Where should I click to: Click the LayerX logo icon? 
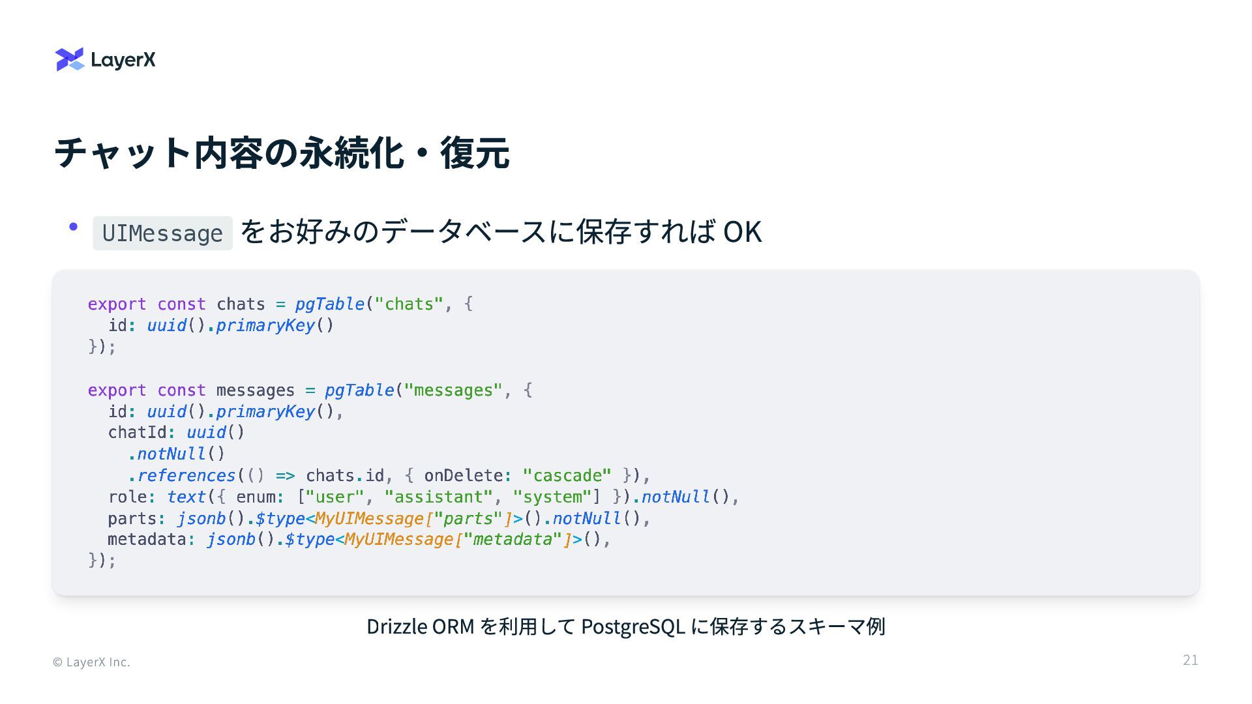point(70,59)
